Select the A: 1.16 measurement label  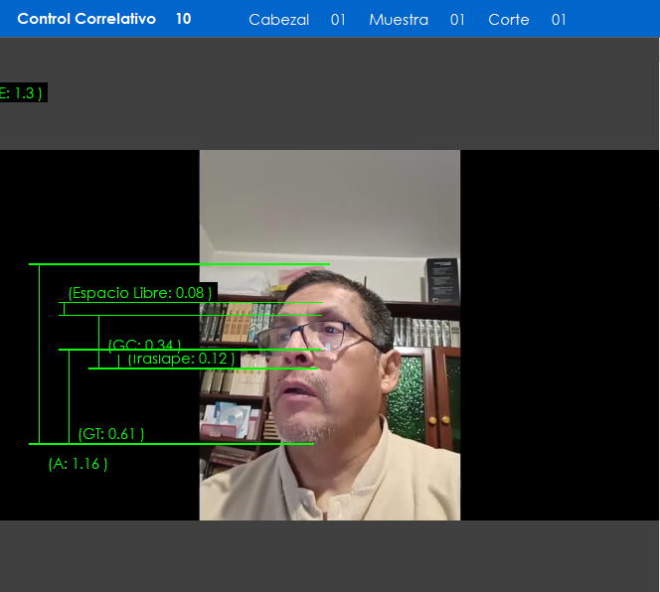point(78,463)
